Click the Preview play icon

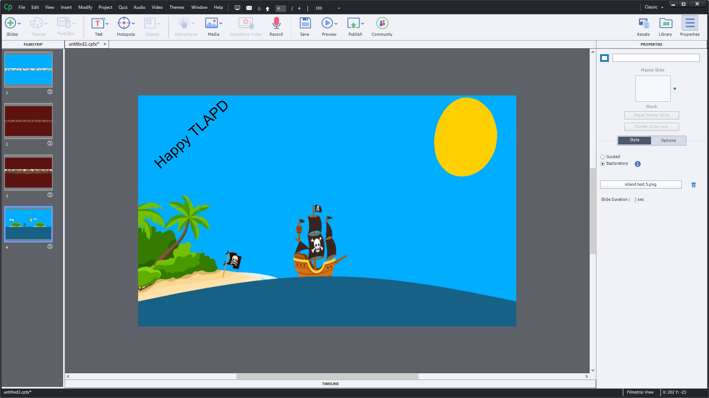pos(327,23)
